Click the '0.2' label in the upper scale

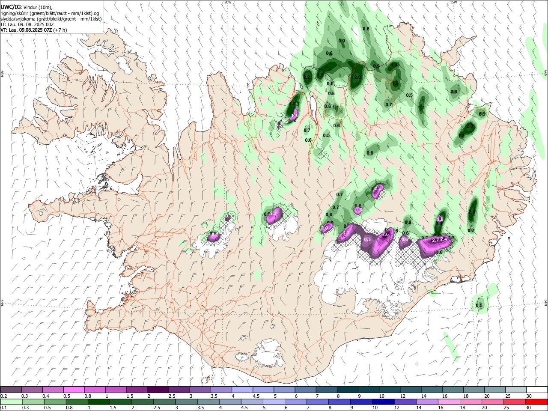click(3, 396)
